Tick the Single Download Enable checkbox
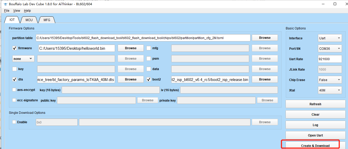 [14, 122]
